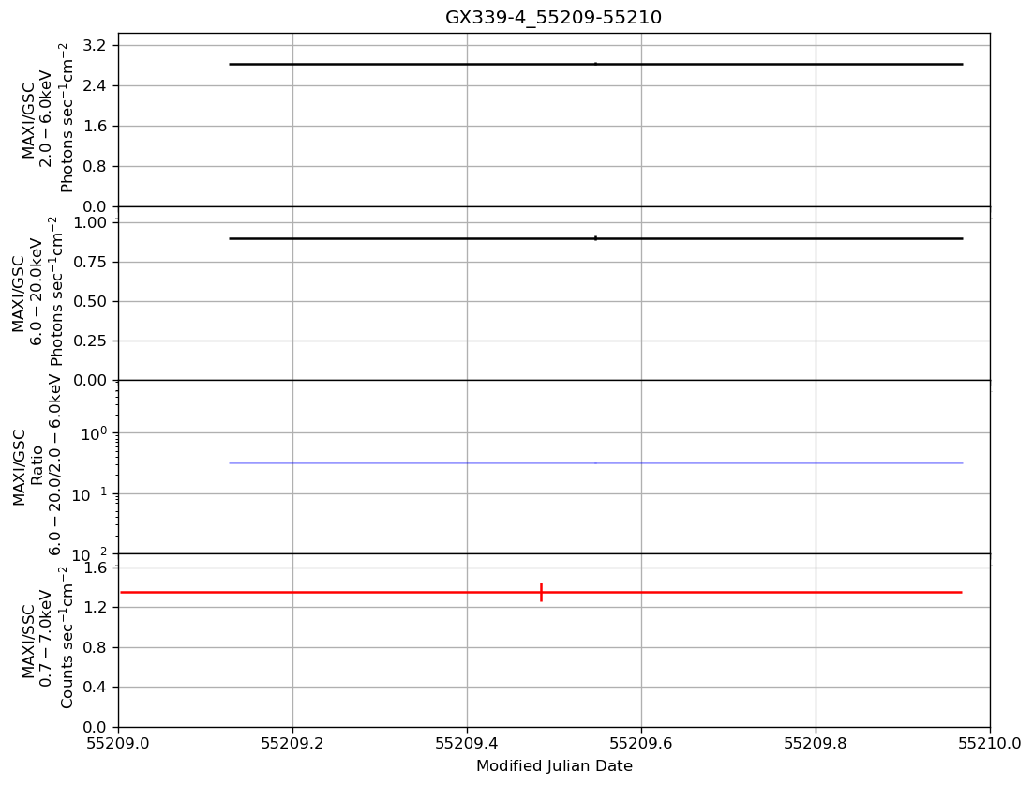Click the 0.75 y-tick label
This screenshot has height=787, width=1033.
pos(89,262)
